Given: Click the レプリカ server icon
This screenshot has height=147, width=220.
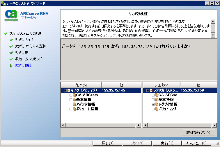Looking at the screenshot, I should click(151, 90).
